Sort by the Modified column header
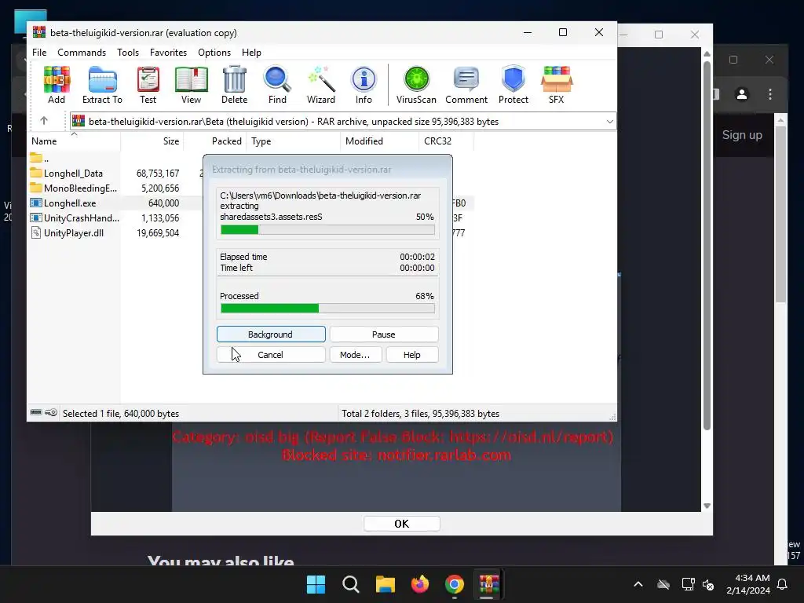The image size is (804, 603). coord(379,141)
